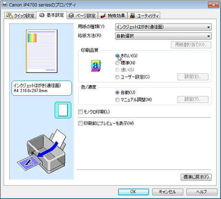Click the 特殊効果 tab paintbrush icon
221x199 pixels.
pos(103,16)
